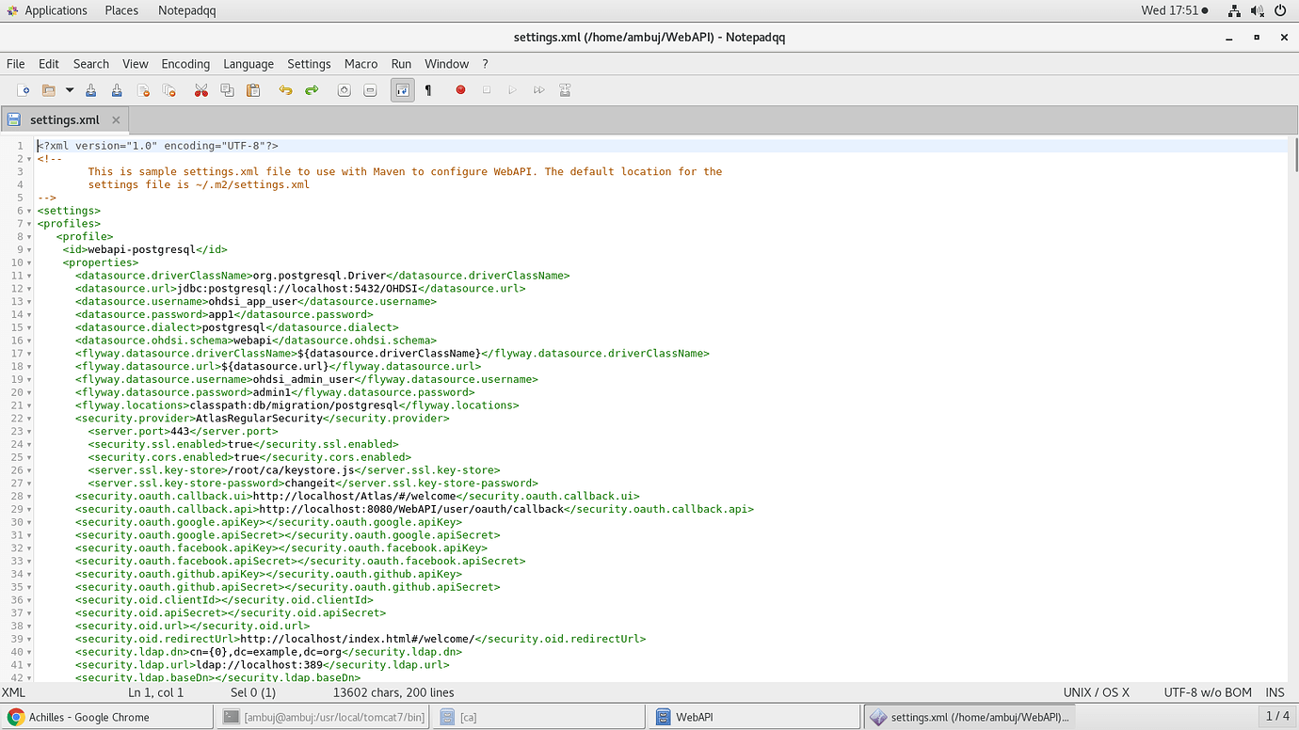Undo the last edit with the toolbar arrow
Viewport: 1299px width, 730px height.
point(285,89)
